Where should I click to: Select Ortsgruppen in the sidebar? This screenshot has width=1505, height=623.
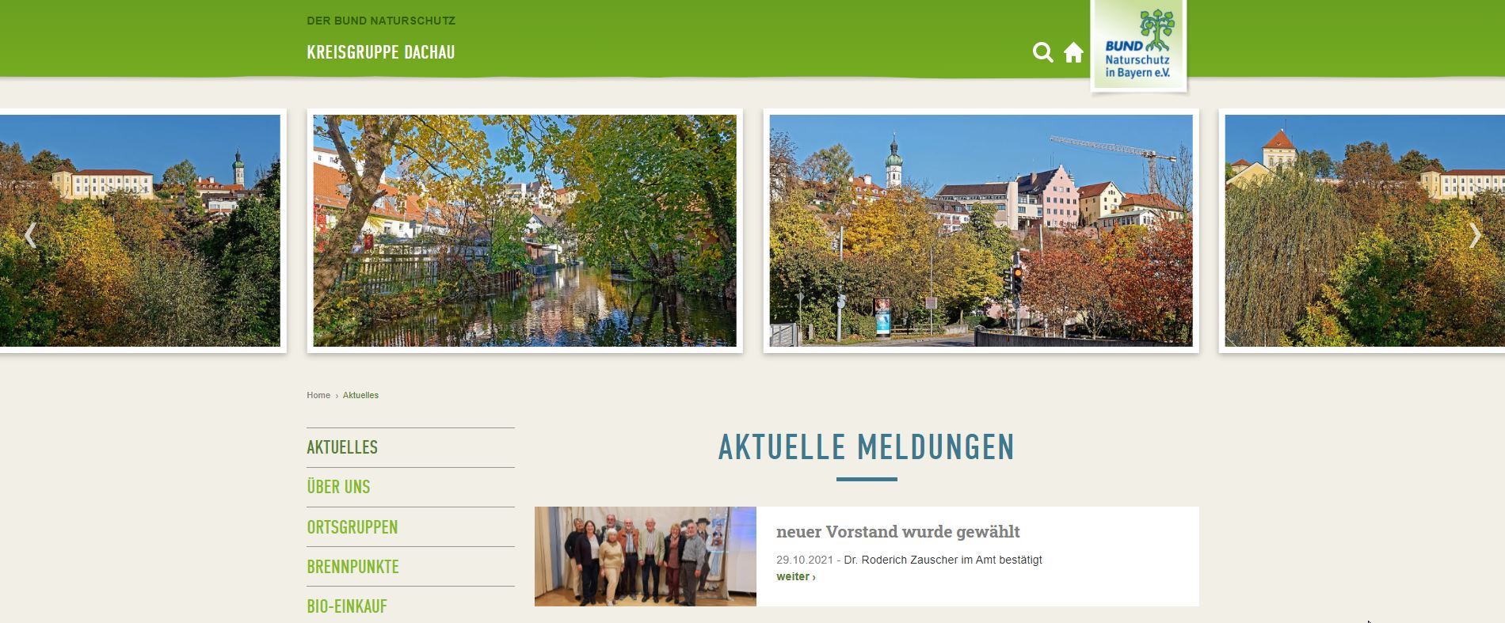(352, 527)
